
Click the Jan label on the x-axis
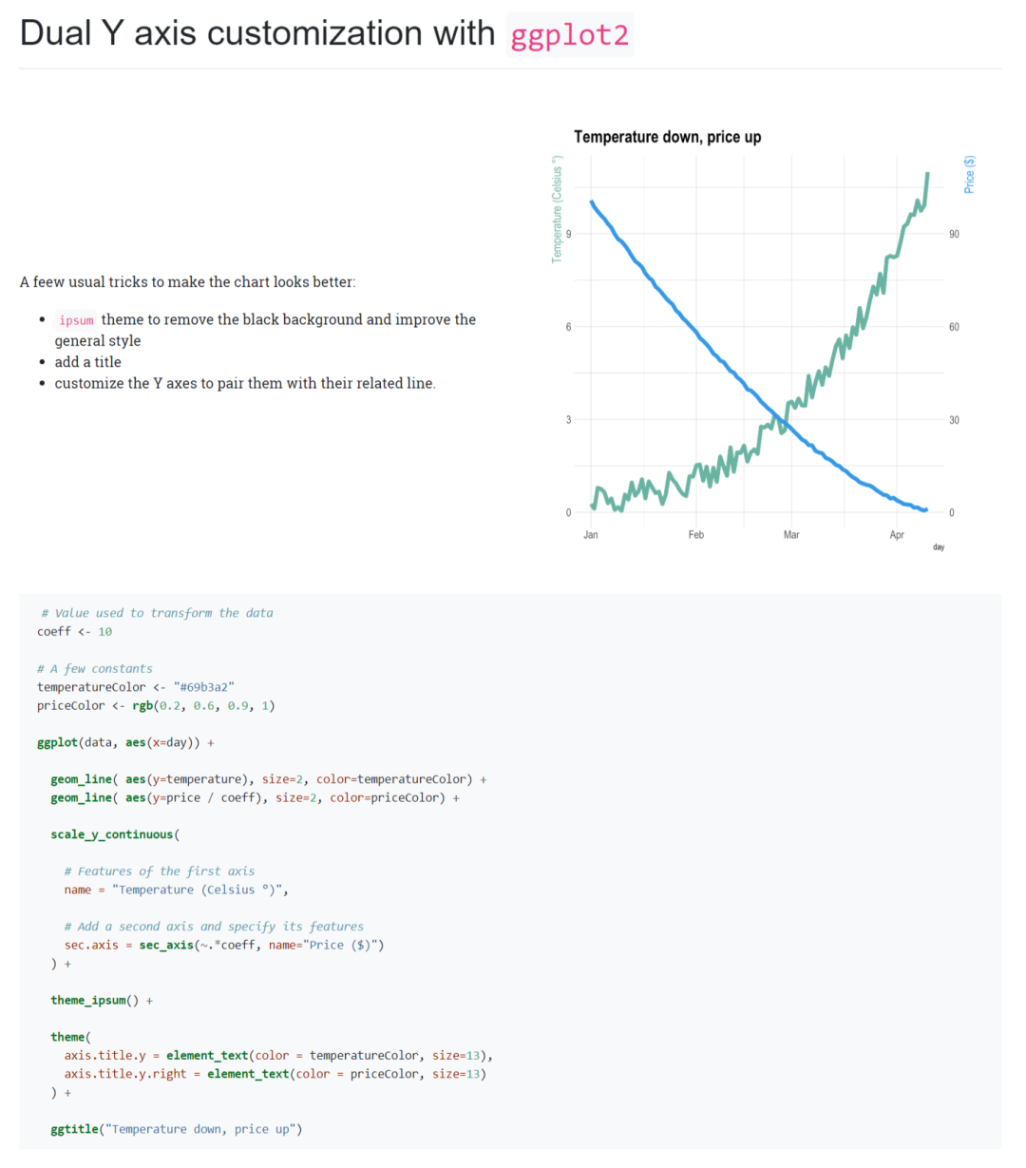591,535
